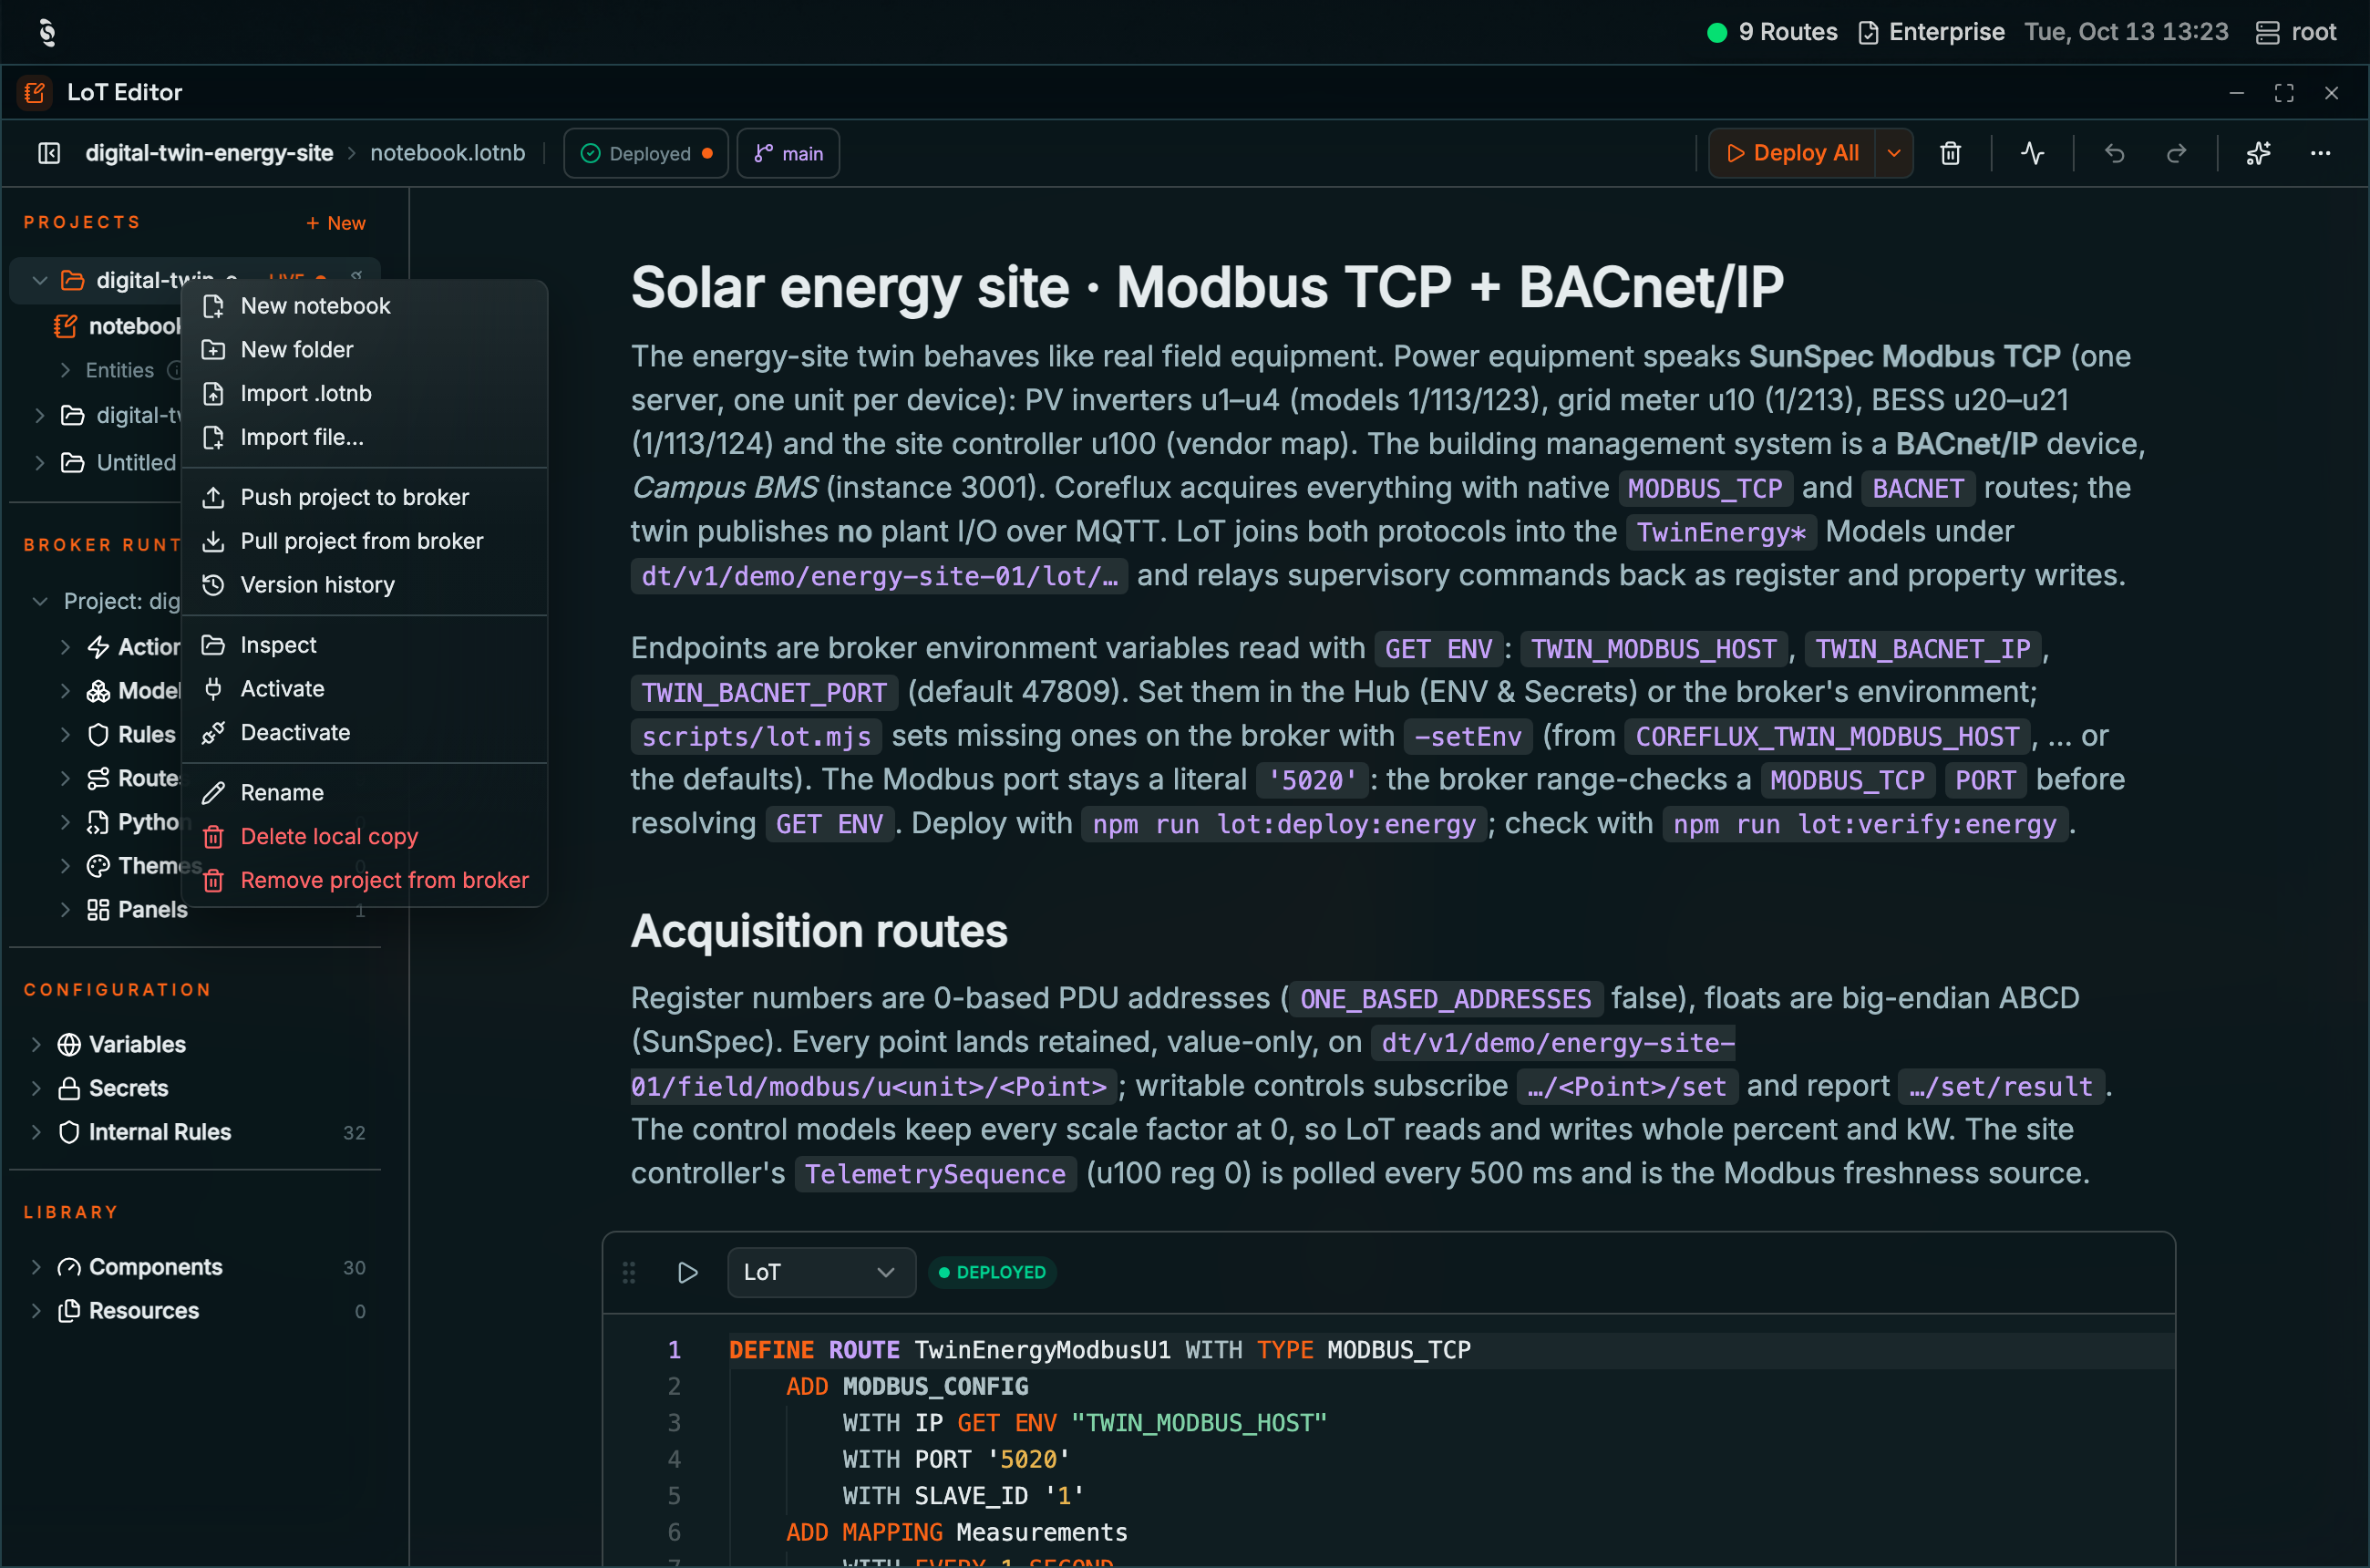Select Import file... menu entry
The image size is (2370, 1568).
[365, 437]
